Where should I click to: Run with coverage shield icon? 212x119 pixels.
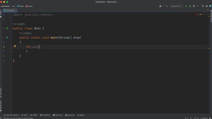[x=194, y=6]
